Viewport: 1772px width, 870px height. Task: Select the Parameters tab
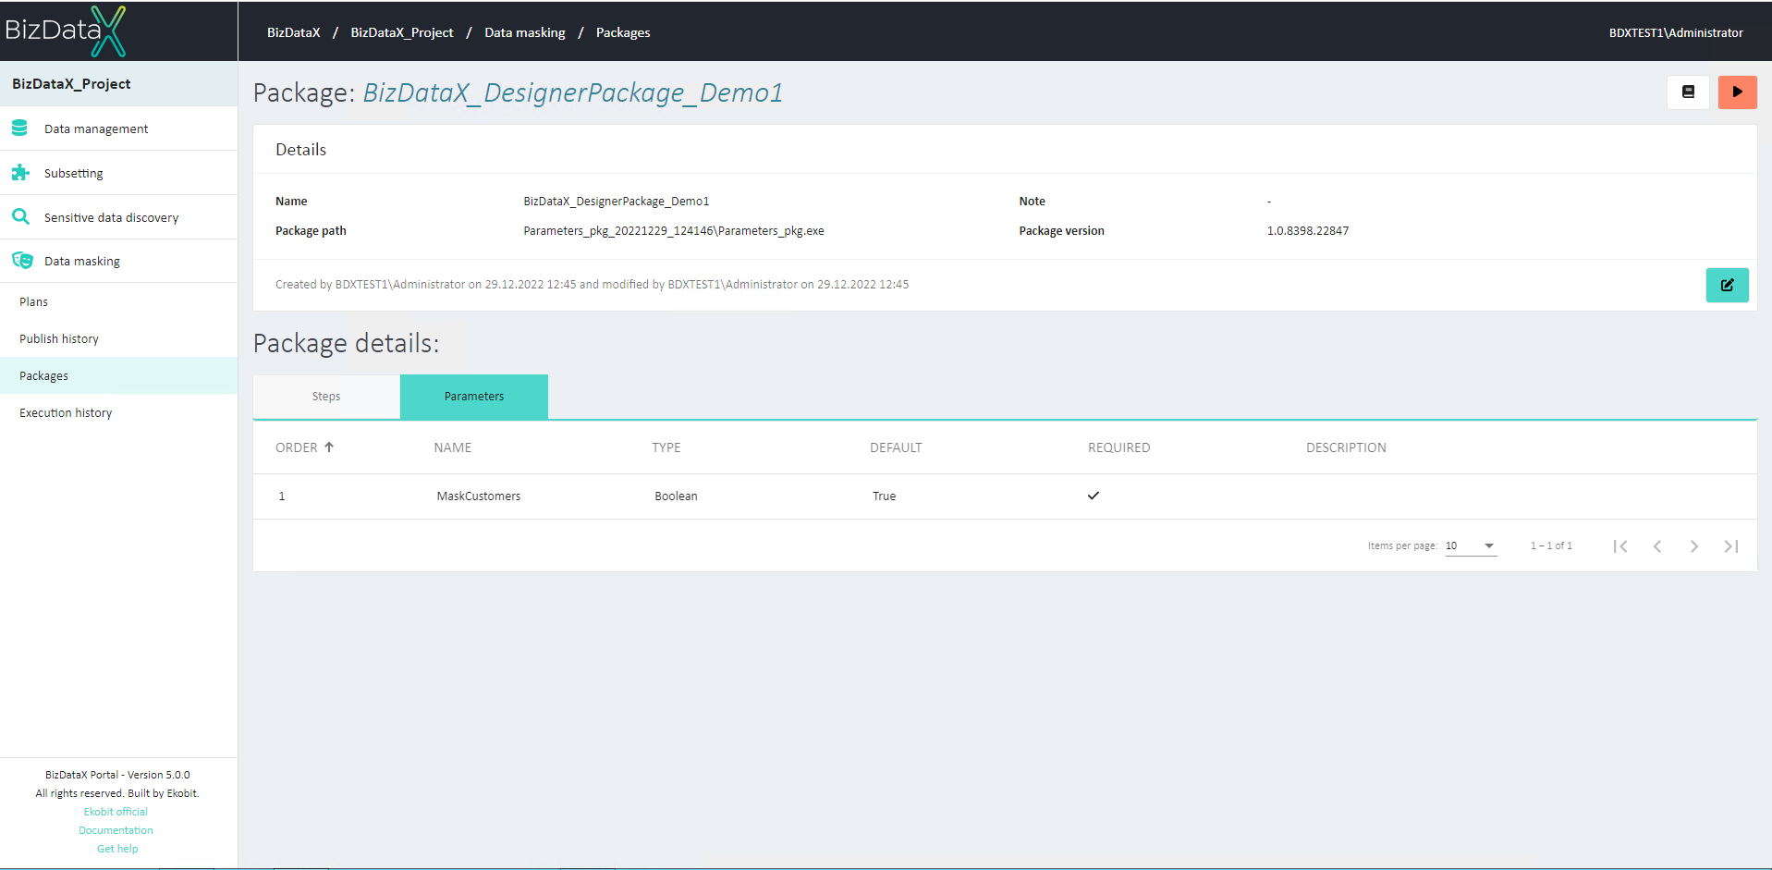(474, 397)
